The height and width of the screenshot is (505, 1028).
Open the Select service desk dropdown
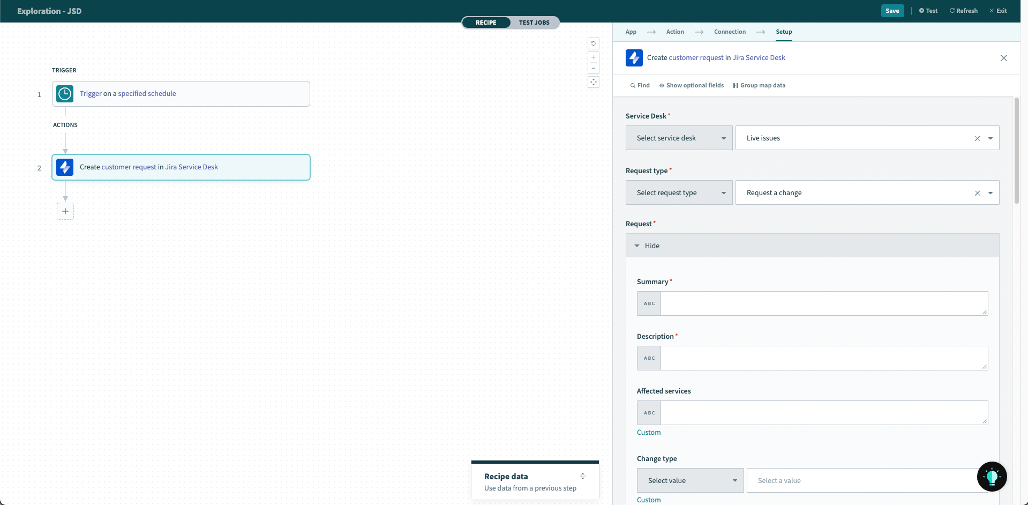[679, 138]
